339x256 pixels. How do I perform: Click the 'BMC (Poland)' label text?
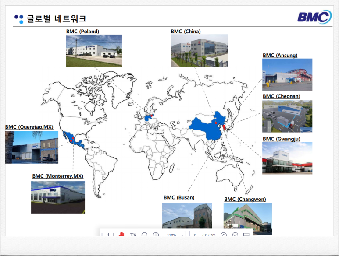click(82, 31)
